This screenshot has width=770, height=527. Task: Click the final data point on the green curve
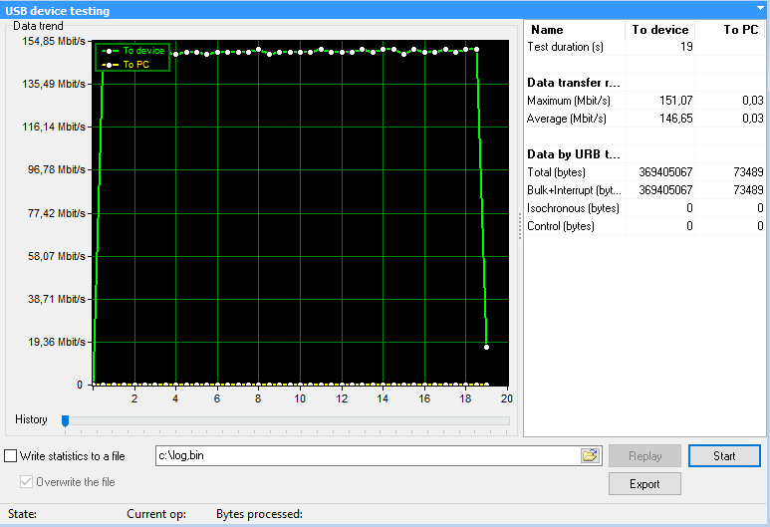pos(486,347)
